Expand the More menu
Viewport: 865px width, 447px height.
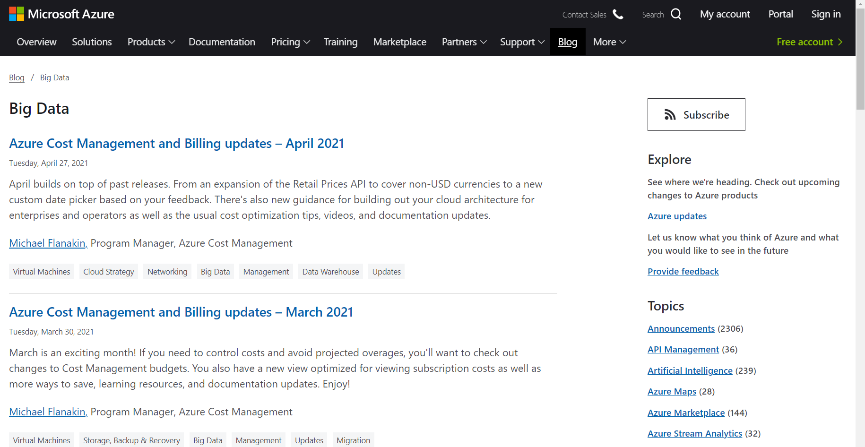point(609,42)
